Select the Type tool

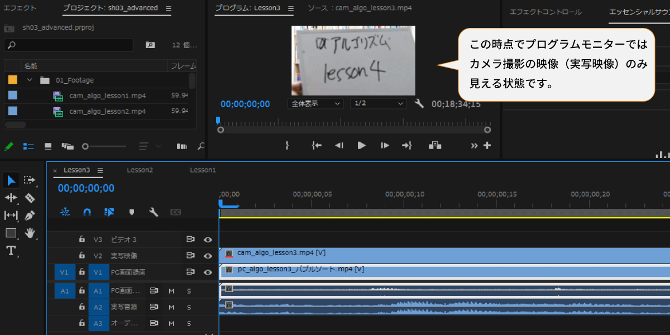[x=11, y=250]
